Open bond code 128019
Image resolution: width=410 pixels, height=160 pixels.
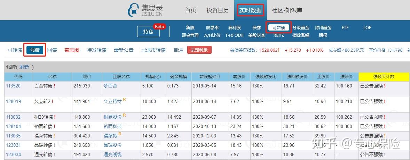point(13,101)
